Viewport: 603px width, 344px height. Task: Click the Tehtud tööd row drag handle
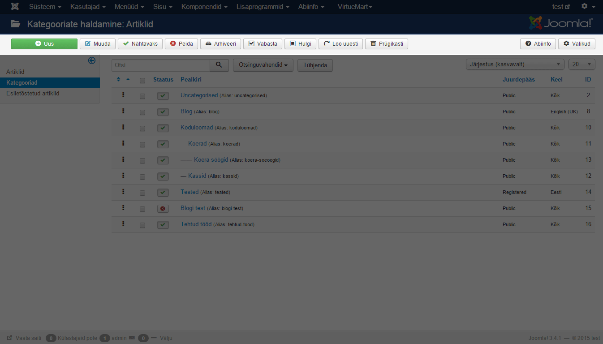(x=123, y=224)
